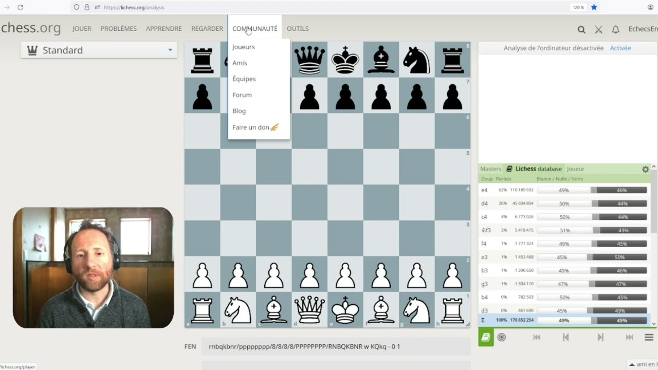Image resolution: width=658 pixels, height=370 pixels.
Task: Select the white pawn on d2
Action: 309,274
